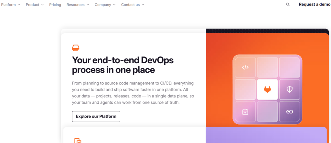331x143 pixels.
Task: Click the orange stacked layers icon
Action: tap(76, 48)
